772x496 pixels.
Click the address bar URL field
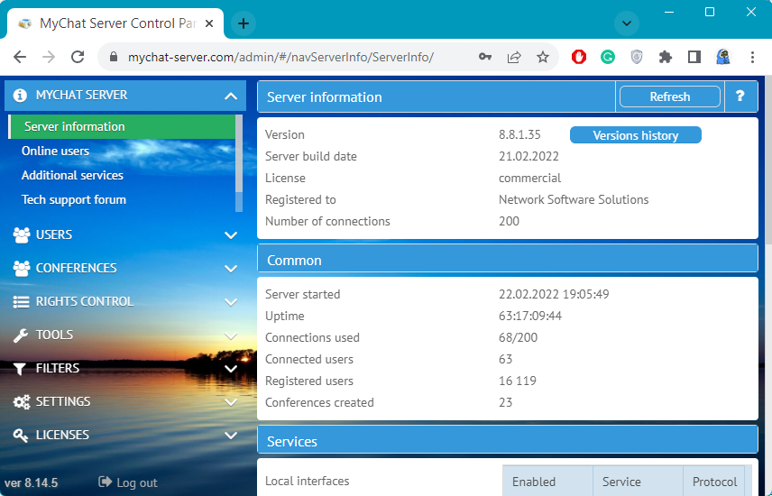point(280,57)
